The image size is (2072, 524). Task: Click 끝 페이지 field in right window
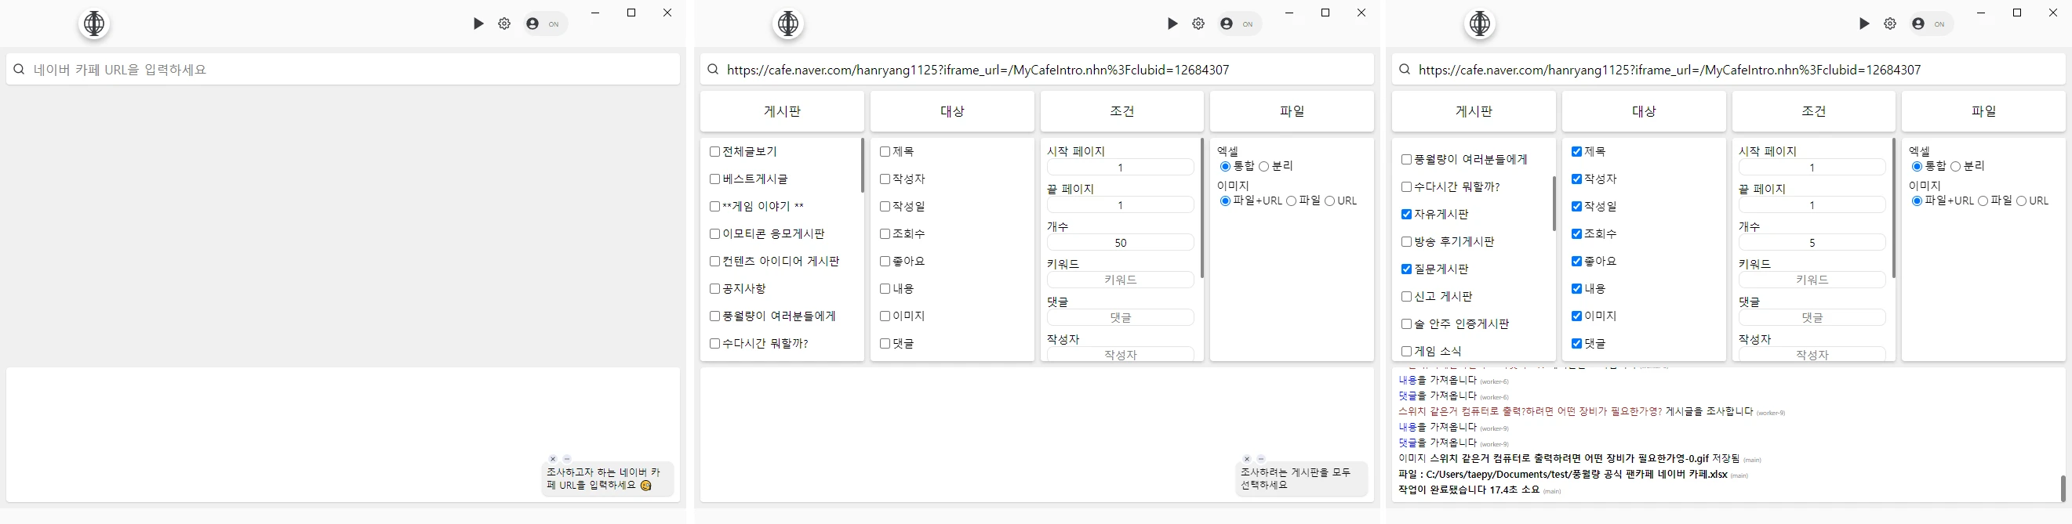[1812, 205]
